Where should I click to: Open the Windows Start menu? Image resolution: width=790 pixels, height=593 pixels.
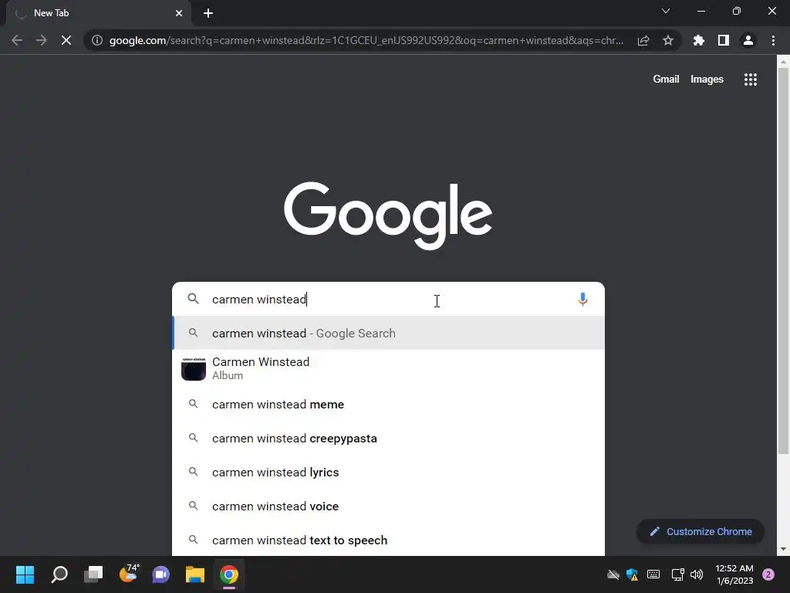coord(25,574)
